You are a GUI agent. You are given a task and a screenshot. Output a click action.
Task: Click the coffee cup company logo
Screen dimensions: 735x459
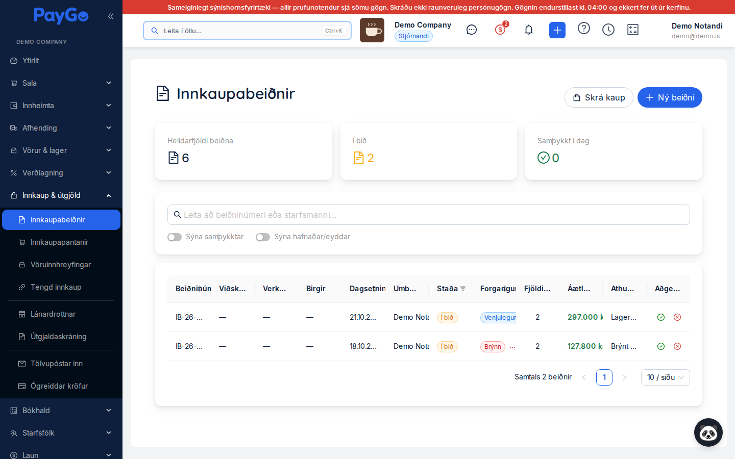click(372, 30)
